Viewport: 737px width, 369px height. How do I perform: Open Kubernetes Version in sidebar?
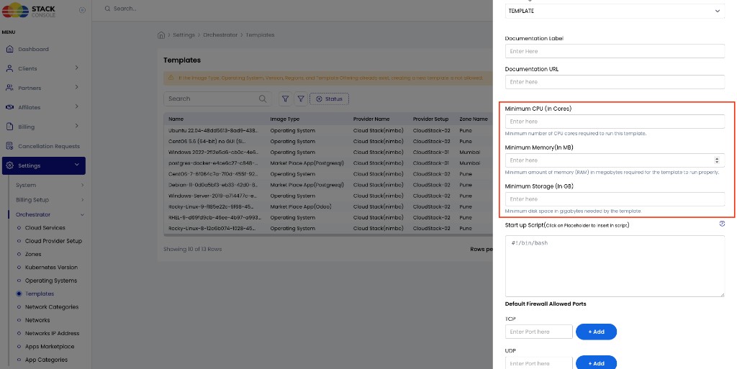(51, 267)
